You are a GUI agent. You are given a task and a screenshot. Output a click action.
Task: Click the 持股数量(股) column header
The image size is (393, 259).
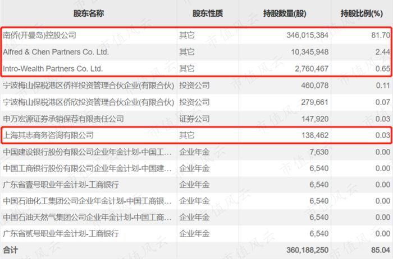click(x=285, y=13)
